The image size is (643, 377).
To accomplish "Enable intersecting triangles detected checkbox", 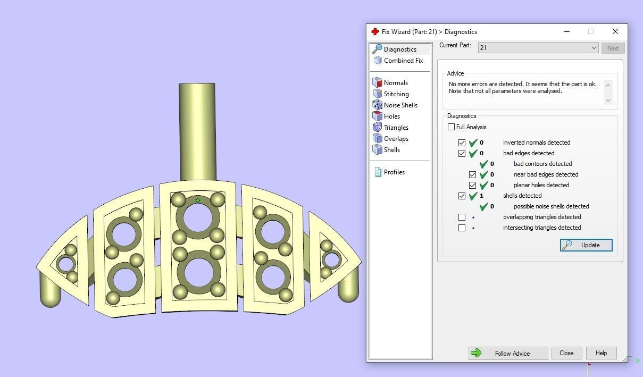I will pyautogui.click(x=462, y=228).
